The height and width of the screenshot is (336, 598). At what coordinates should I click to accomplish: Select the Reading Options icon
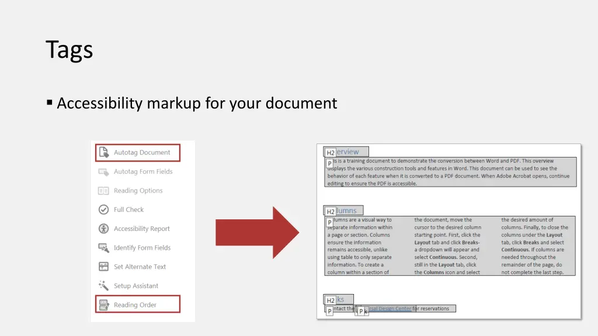[x=103, y=191]
